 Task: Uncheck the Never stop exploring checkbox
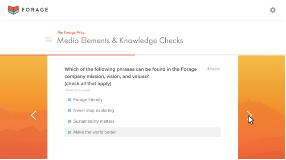(69, 111)
